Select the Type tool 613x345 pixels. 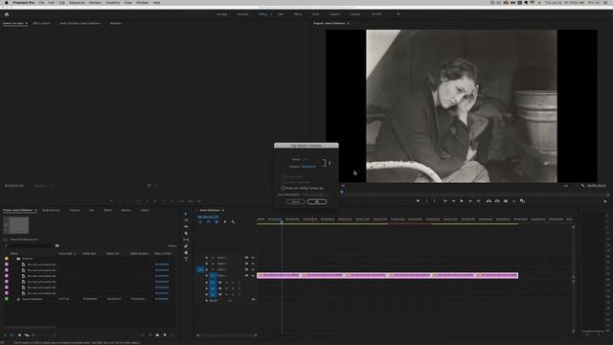point(186,259)
